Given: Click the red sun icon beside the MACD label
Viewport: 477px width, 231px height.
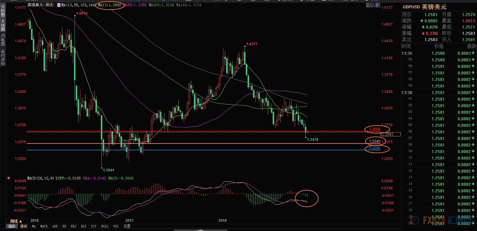Looking at the screenshot, I should tap(9, 178).
